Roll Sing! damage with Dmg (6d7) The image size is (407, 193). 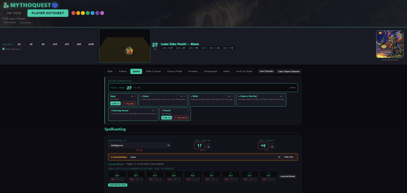[x=129, y=104]
